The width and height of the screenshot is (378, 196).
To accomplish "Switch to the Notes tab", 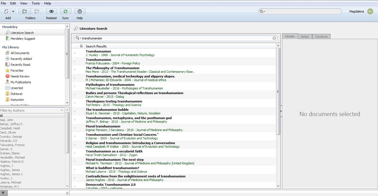I will coord(305,37).
